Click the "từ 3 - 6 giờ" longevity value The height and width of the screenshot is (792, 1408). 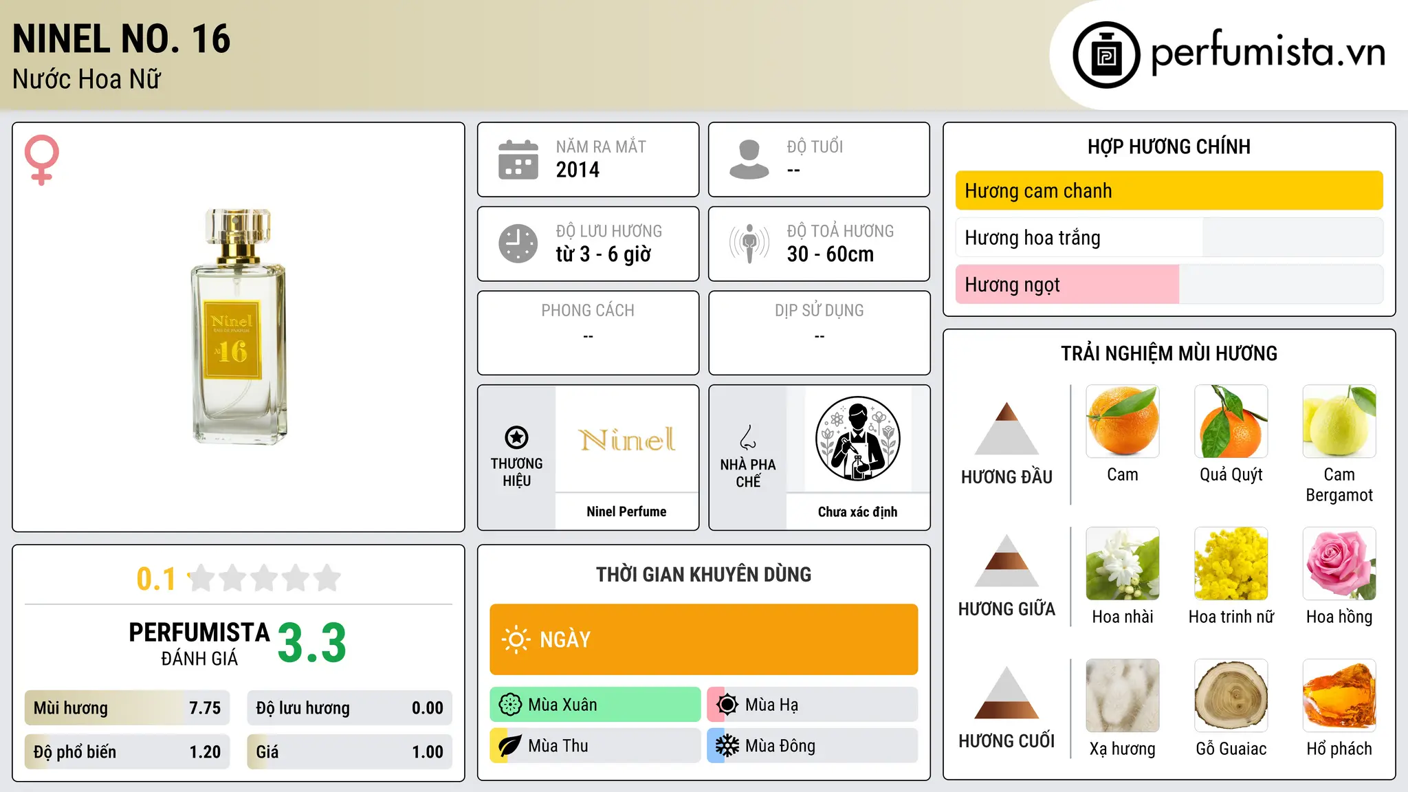[x=603, y=254]
